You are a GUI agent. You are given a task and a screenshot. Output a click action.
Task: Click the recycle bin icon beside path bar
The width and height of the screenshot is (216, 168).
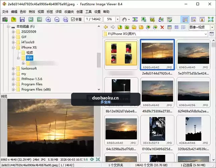pyautogui.click(x=212, y=34)
